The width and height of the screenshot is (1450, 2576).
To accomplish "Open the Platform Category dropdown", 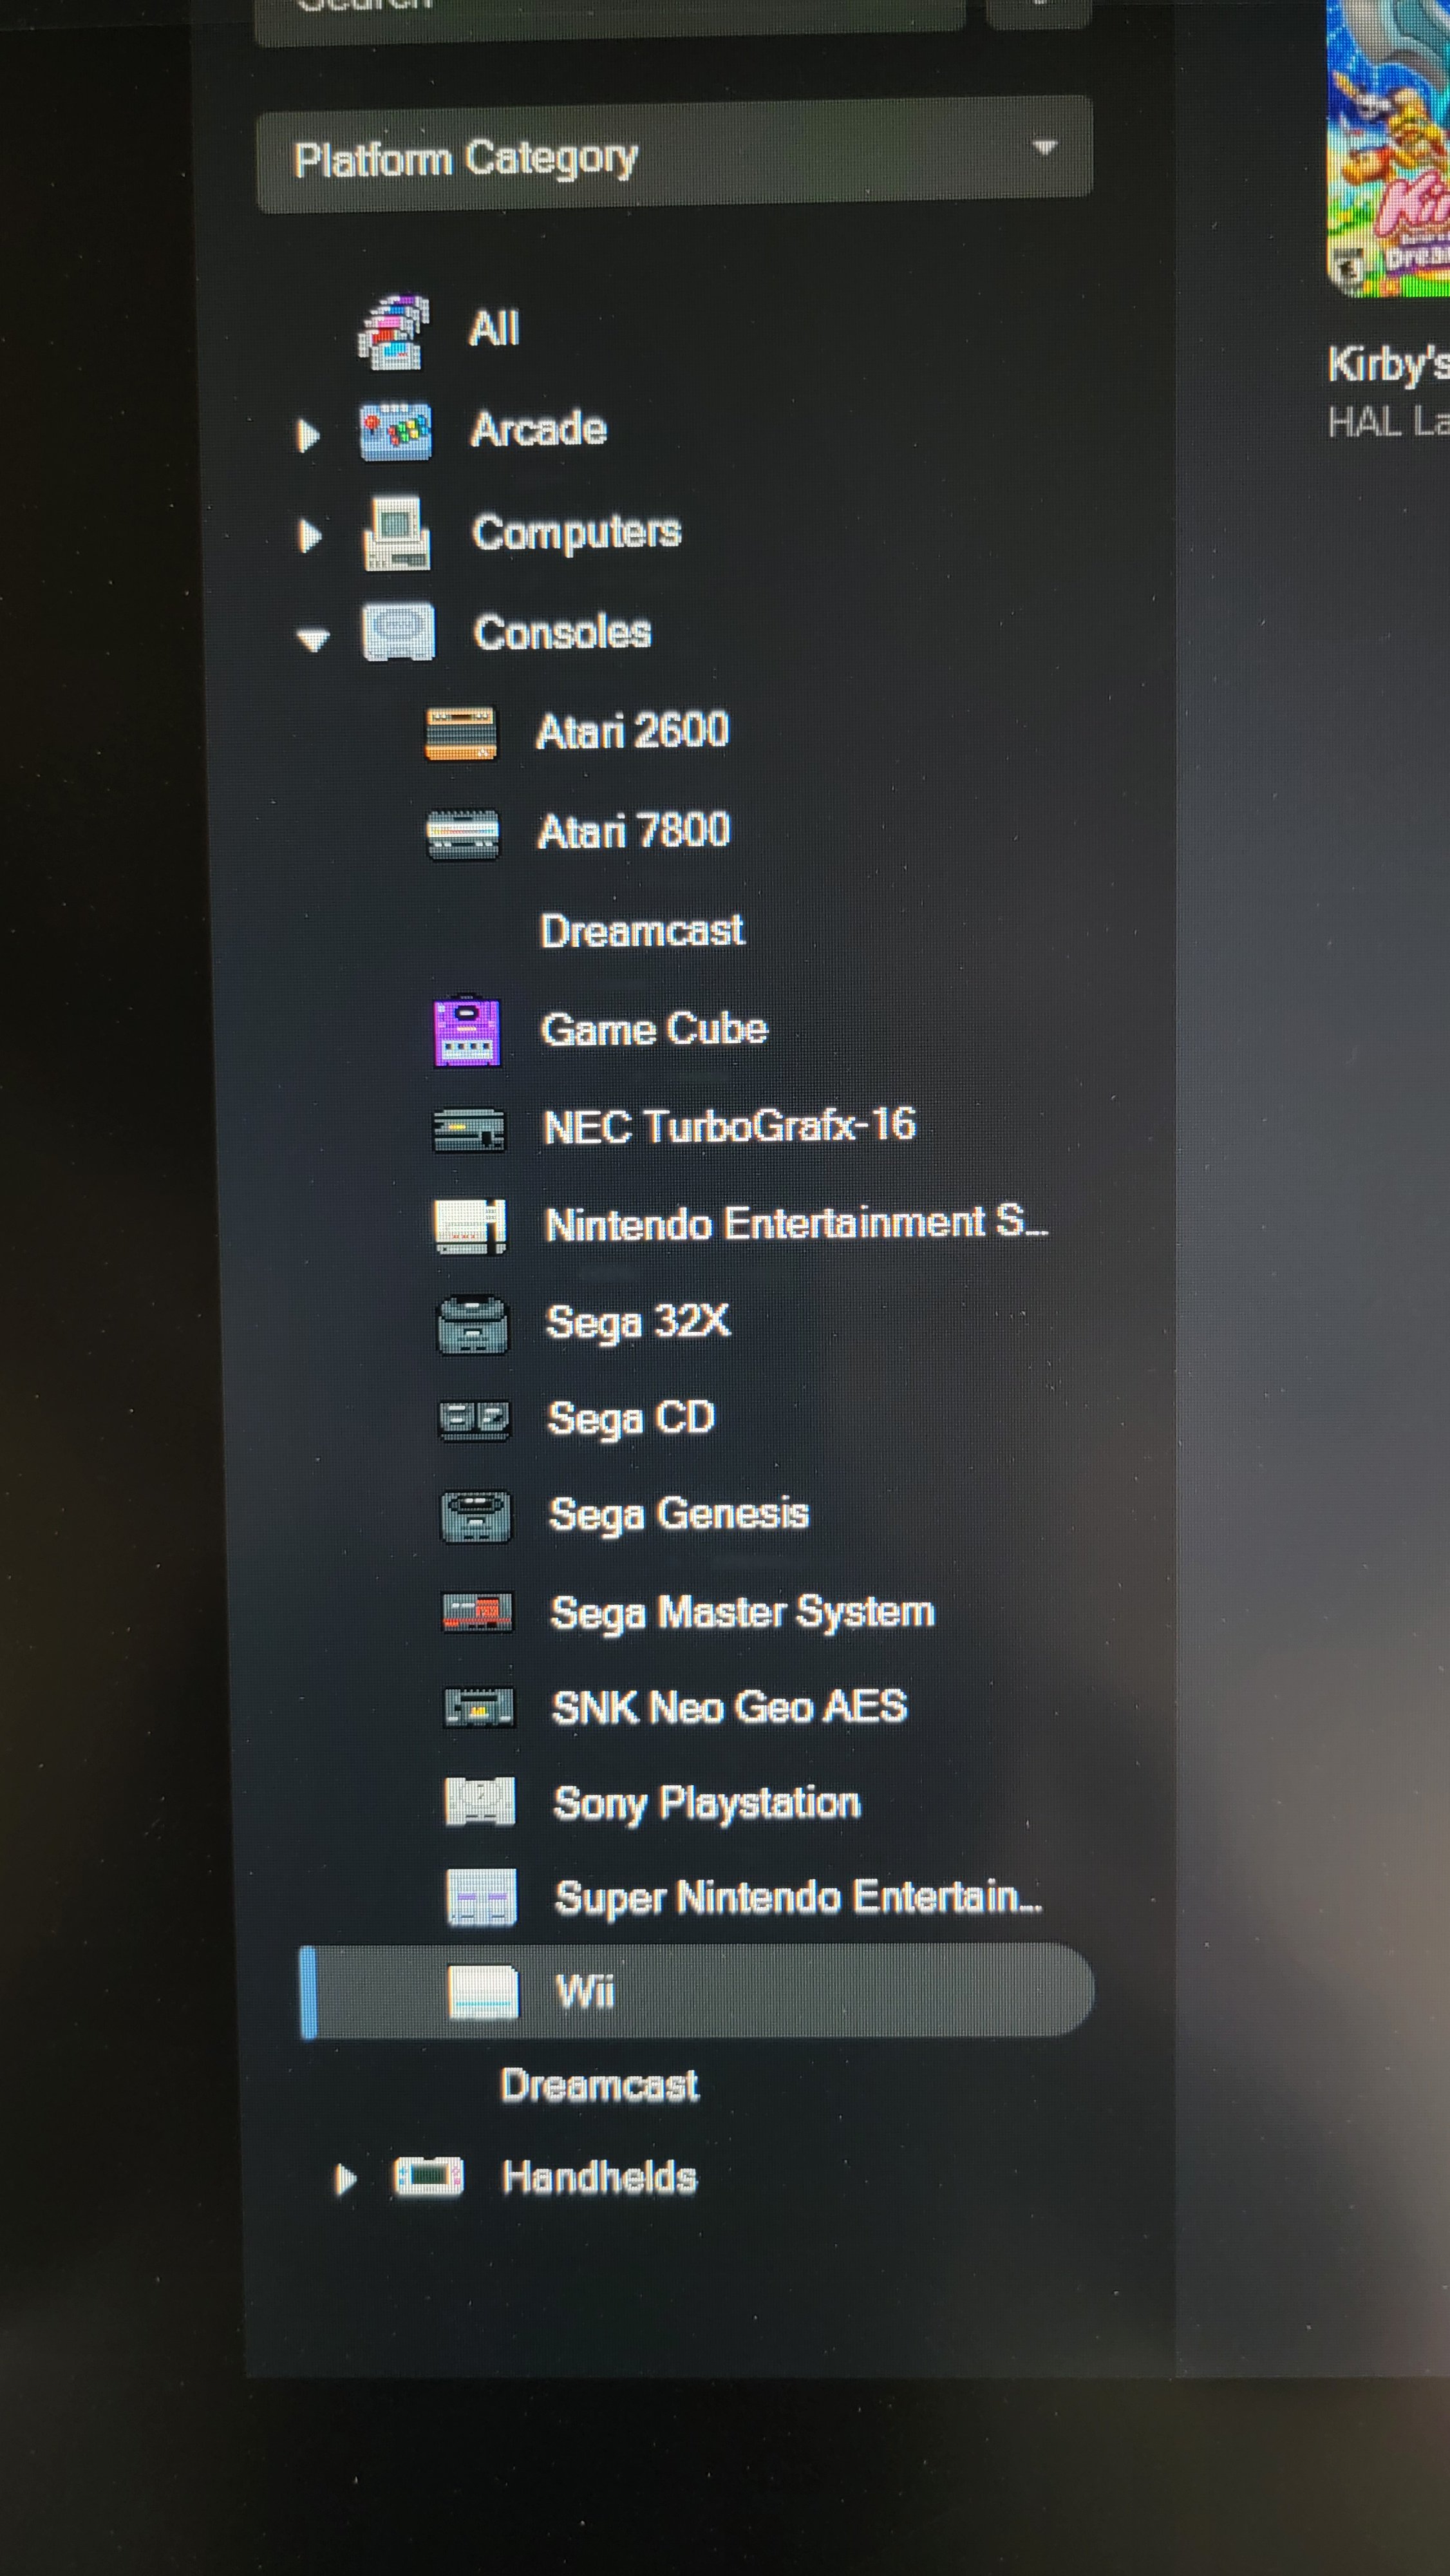I will point(674,155).
